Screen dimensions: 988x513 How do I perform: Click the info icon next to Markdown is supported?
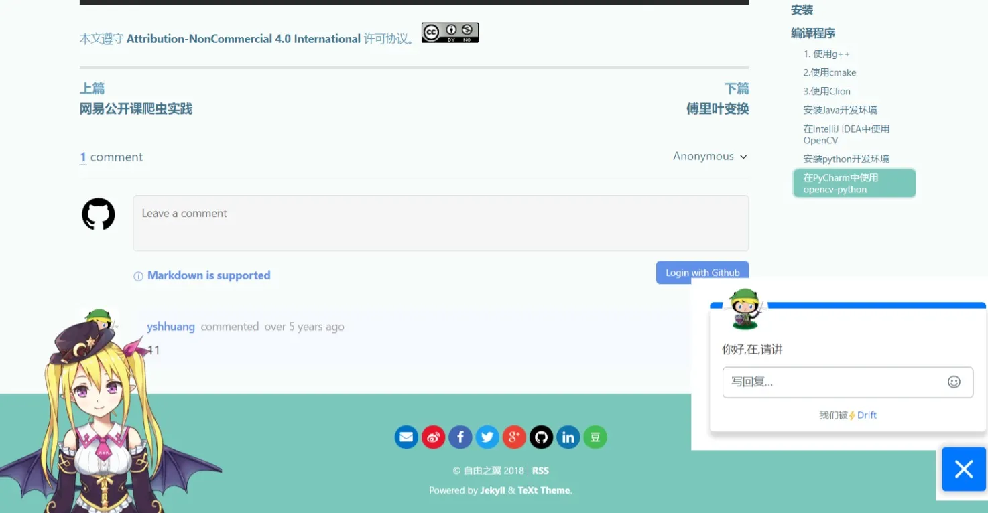[138, 276]
